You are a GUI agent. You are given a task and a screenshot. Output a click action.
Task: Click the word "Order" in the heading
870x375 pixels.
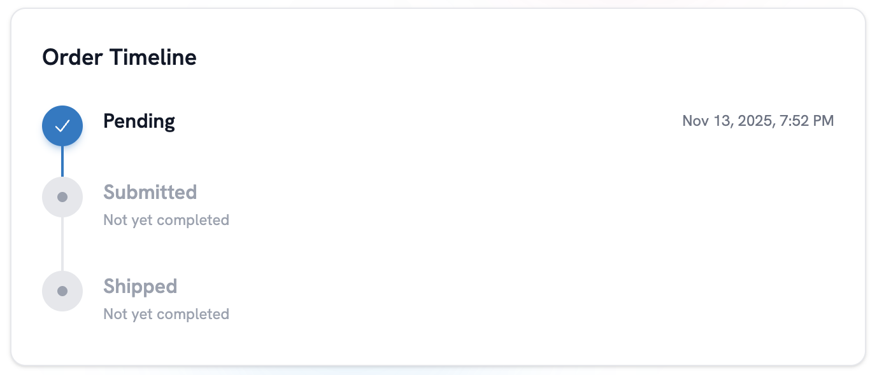(x=73, y=57)
